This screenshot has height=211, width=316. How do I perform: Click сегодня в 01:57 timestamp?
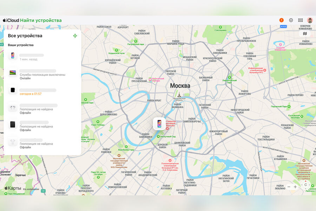(31, 94)
